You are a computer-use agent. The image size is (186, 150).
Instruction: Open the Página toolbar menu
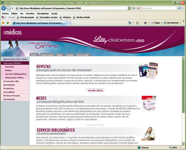pyautogui.click(x=157, y=23)
